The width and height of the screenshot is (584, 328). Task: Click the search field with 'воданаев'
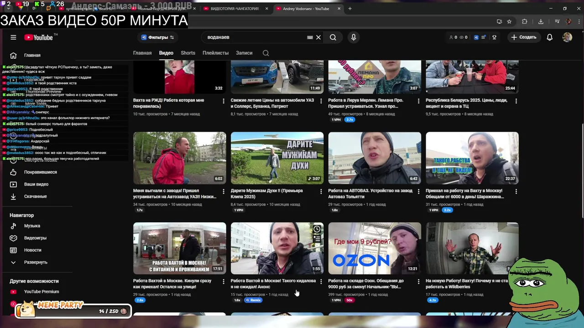(x=255, y=37)
